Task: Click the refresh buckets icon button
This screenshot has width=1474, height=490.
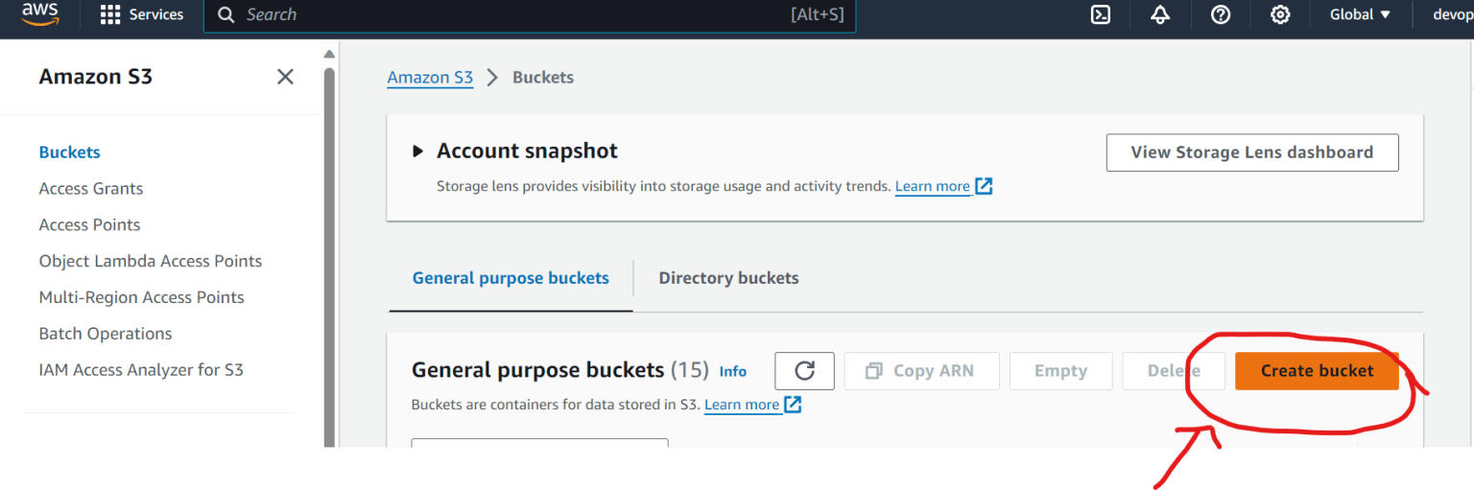Action: pos(804,371)
